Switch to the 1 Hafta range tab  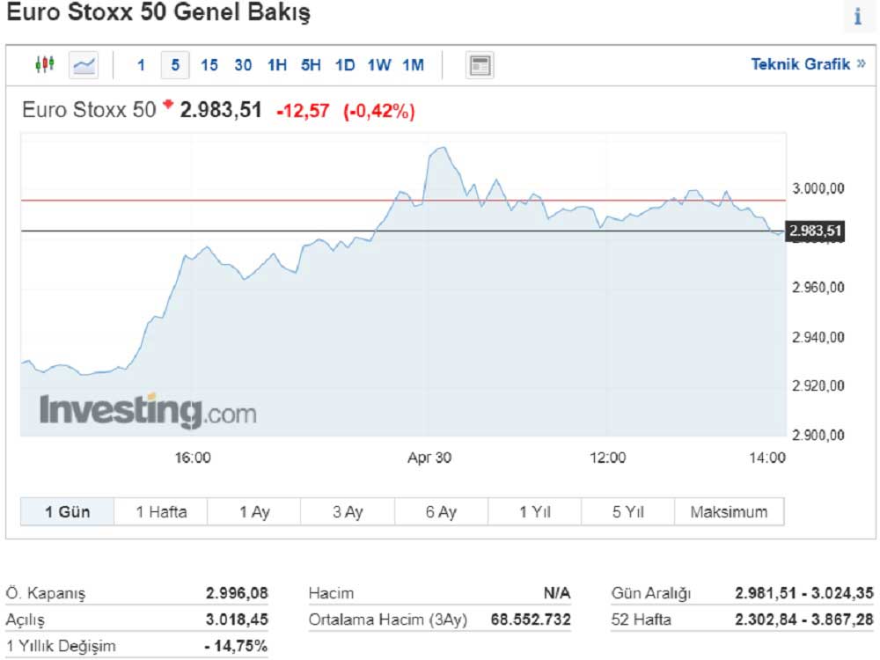coord(161,512)
